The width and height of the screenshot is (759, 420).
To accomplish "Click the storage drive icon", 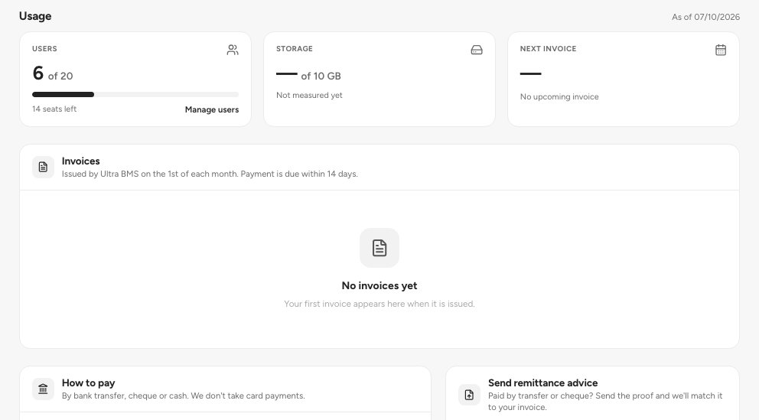I will coord(477,50).
